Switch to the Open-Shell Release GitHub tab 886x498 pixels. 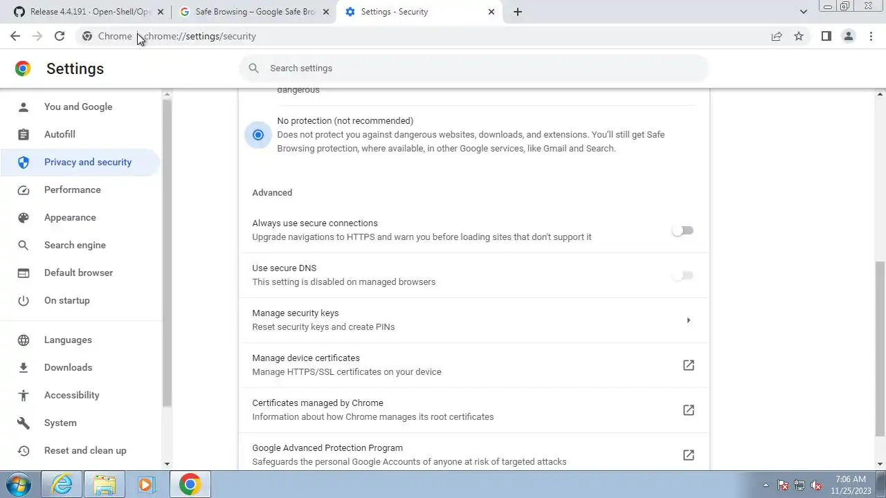click(x=89, y=12)
